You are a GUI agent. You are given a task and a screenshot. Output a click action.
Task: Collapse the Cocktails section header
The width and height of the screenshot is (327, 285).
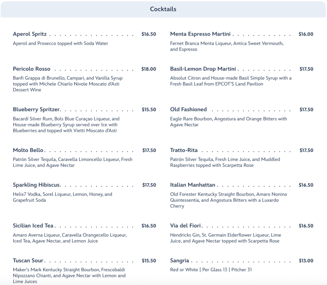point(163,9)
